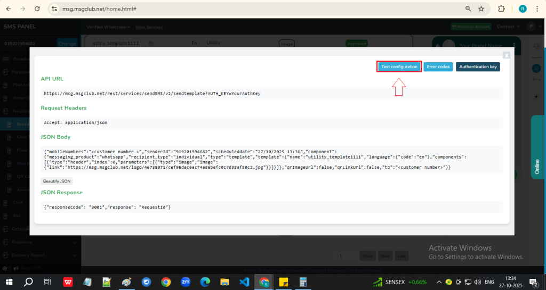Open the Chrome three-dot menu

(x=537, y=9)
